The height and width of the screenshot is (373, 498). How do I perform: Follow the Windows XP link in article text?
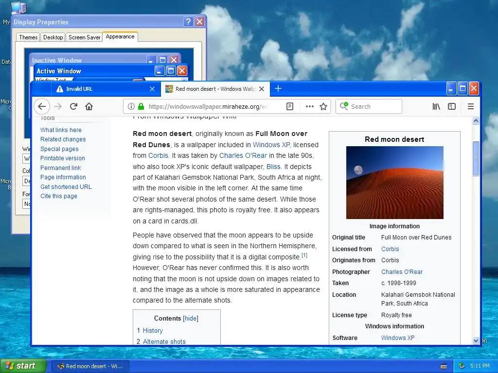[272, 145]
